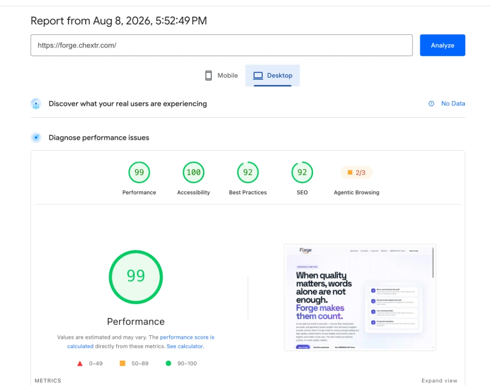Switch to the Mobile tab
Screen dimensions: 490x385
coord(221,75)
